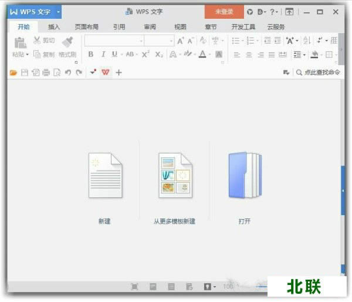Click the phonetic guide icon

[215, 41]
